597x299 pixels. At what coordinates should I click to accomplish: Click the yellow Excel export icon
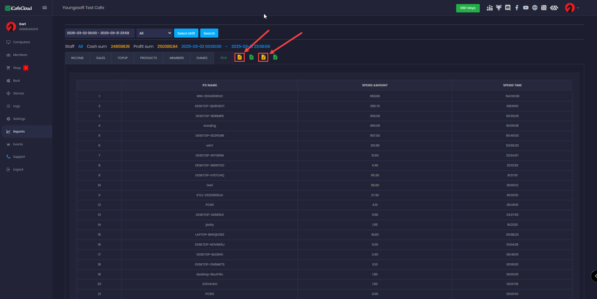point(263,57)
